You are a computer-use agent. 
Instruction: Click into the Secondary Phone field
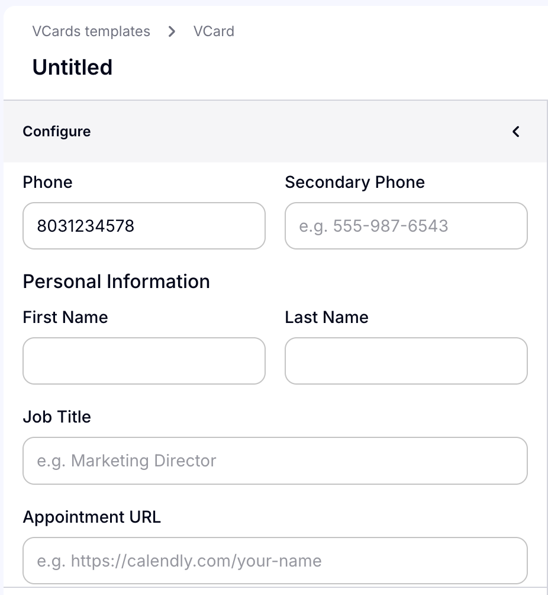tap(406, 226)
